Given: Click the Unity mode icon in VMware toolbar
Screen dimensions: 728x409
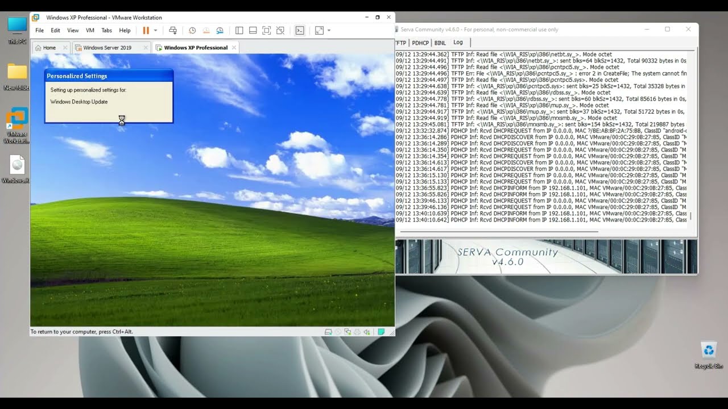Looking at the screenshot, I should point(280,31).
